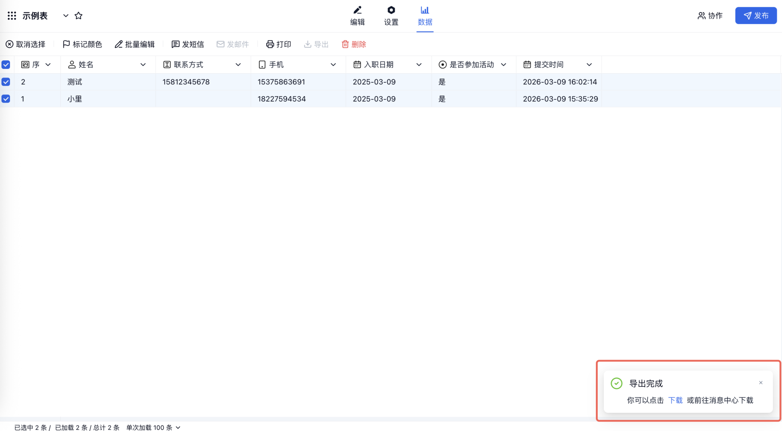This screenshot has width=782, height=431.
Task: Expand the 联系方式 column dropdown
Action: coord(238,65)
